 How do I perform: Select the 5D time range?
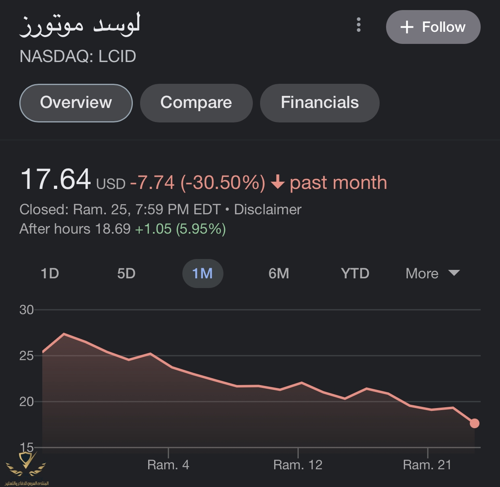tap(126, 274)
